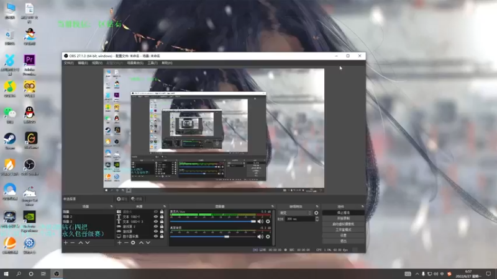The width and height of the screenshot is (497, 279).
Task: Open the 视图(V) View menu
Action: (98, 63)
